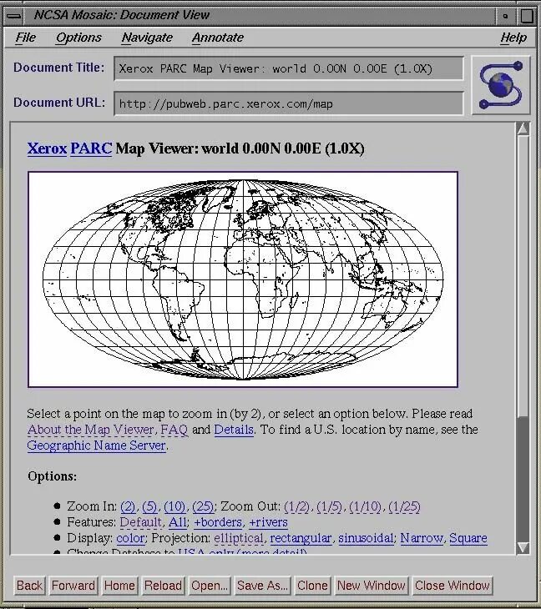Click the Back button
This screenshot has width=541, height=609.
point(29,586)
